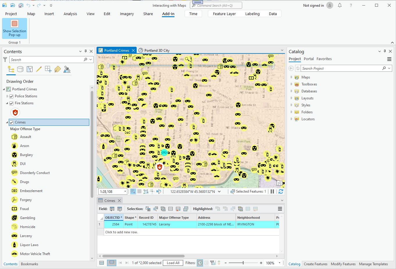396x269 pixels.
Task: Switch selection in the Crimes attribute table
Action: click(x=163, y=209)
